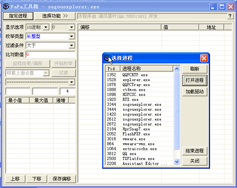The width and height of the screenshot is (237, 188).
Task: Select the RTX.exe process row
Action: 139,99
